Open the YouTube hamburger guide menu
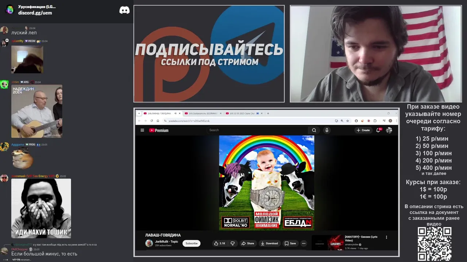 pyautogui.click(x=142, y=130)
